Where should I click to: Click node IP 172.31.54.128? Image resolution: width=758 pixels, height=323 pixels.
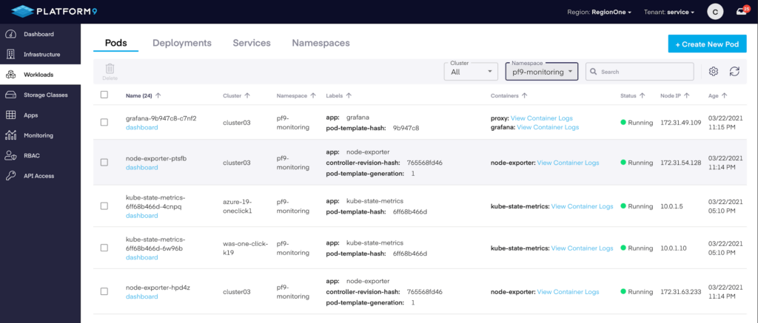681,163
